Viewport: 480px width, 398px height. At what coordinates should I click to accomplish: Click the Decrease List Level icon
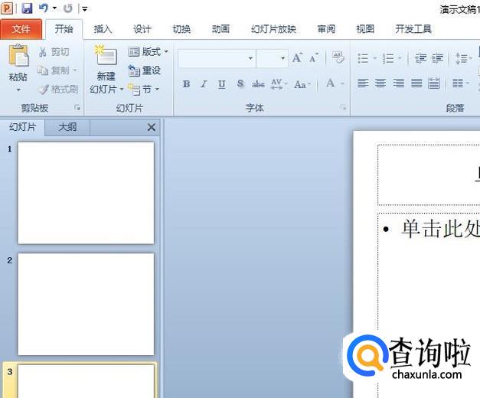click(420, 58)
